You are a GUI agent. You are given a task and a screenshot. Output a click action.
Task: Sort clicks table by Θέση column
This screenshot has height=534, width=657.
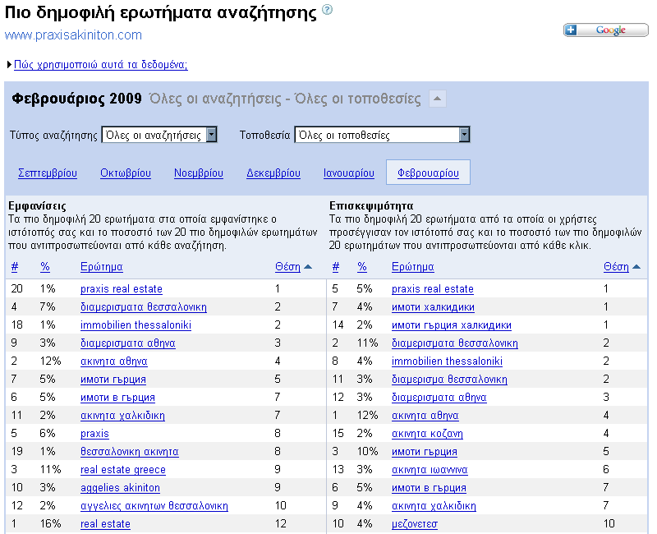tap(616, 266)
